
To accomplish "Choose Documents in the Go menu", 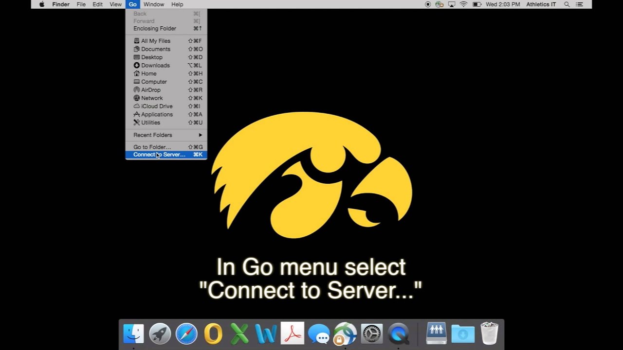I will (x=166, y=49).
